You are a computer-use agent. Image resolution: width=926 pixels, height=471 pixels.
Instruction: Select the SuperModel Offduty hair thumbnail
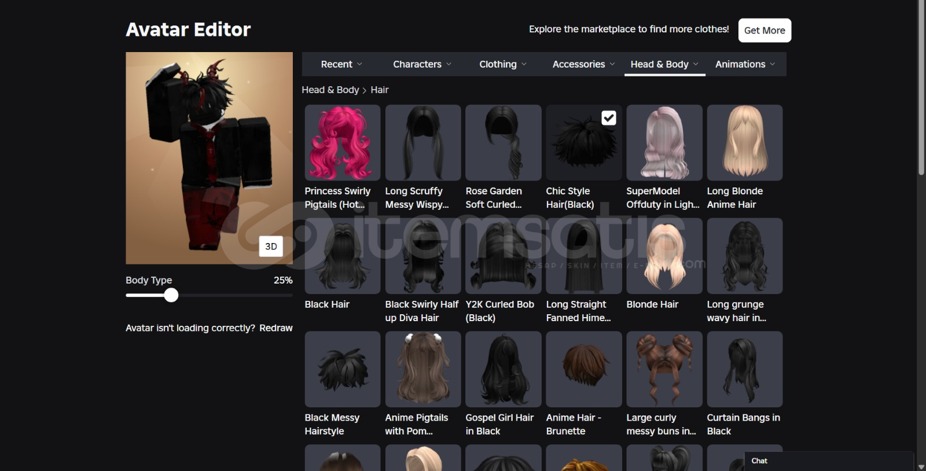(664, 142)
